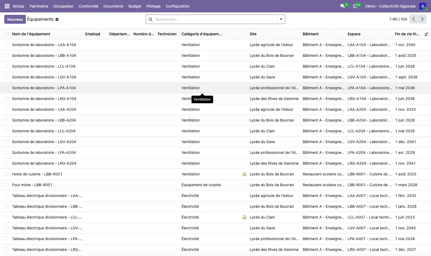Expand the search options dropdown arrow
Image resolution: width=431 pixels, height=256 pixels.
281,19
